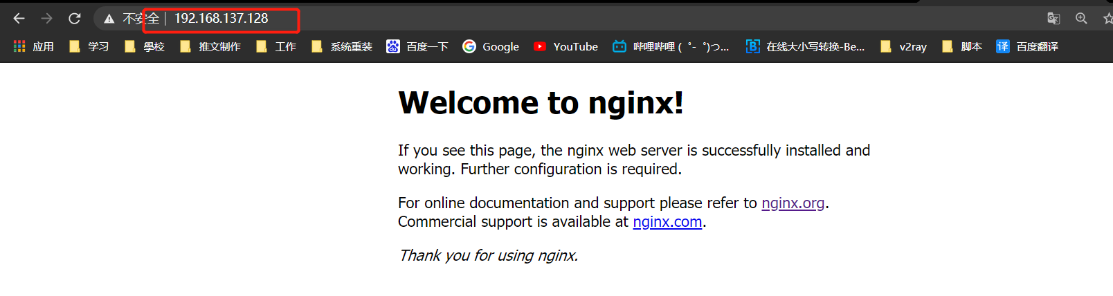This screenshot has width=1113, height=296.
Task: Bookmark this page with the star icon
Action: point(1107,19)
